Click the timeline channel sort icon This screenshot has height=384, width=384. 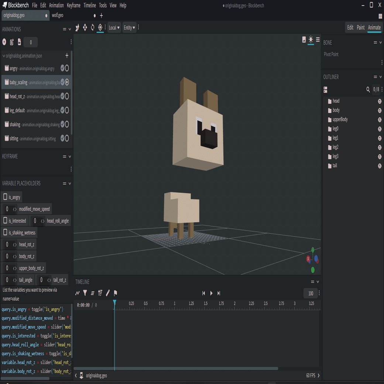(x=100, y=293)
